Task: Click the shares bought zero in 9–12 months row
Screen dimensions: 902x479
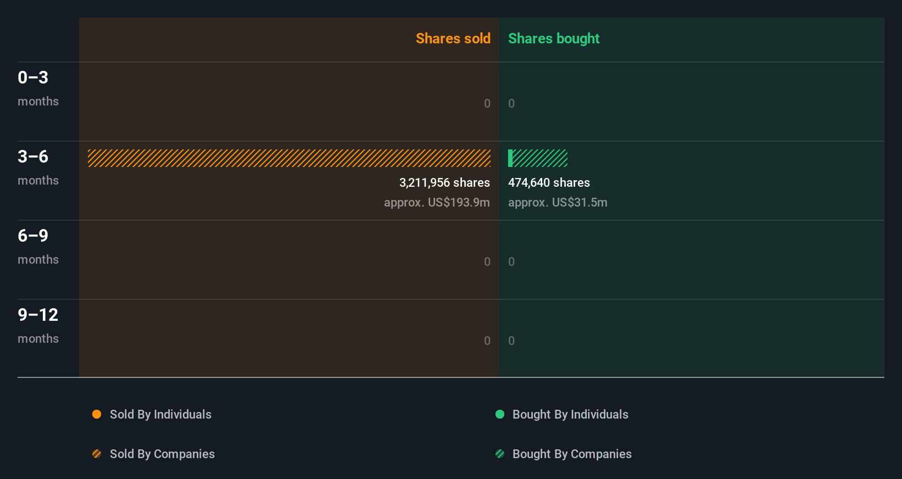Action: (x=511, y=341)
